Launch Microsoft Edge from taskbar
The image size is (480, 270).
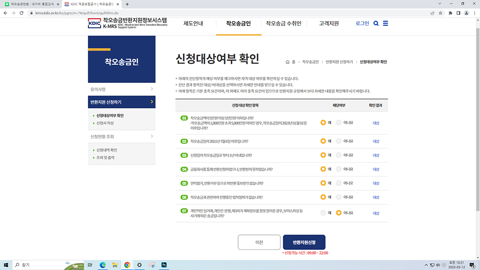[x=103, y=265]
